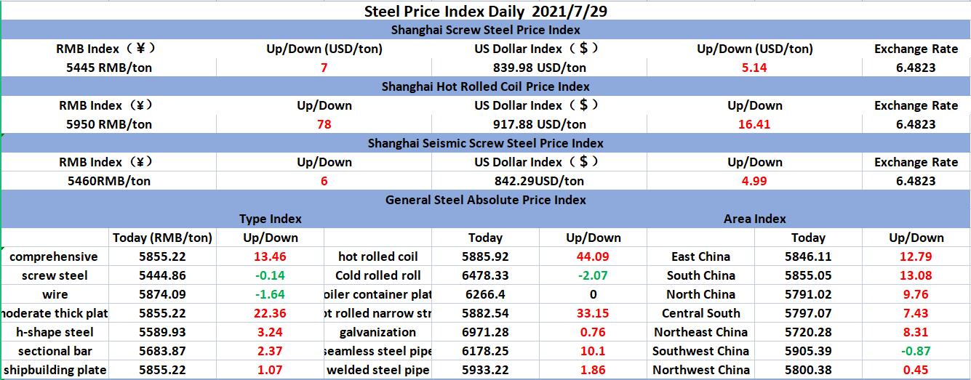This screenshot has width=971, height=380.
Task: Select the red 16.41 up/down cell
Action: pyautogui.click(x=754, y=124)
